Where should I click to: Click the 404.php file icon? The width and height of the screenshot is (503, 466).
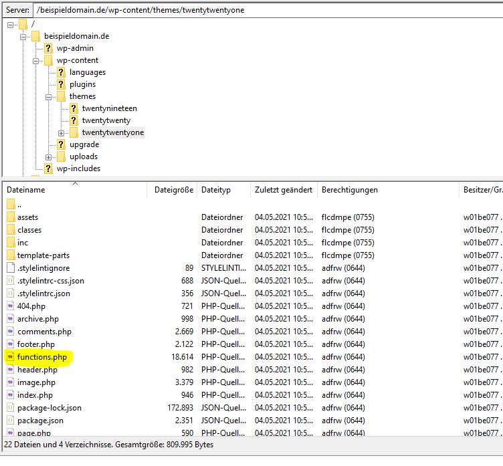[11, 306]
